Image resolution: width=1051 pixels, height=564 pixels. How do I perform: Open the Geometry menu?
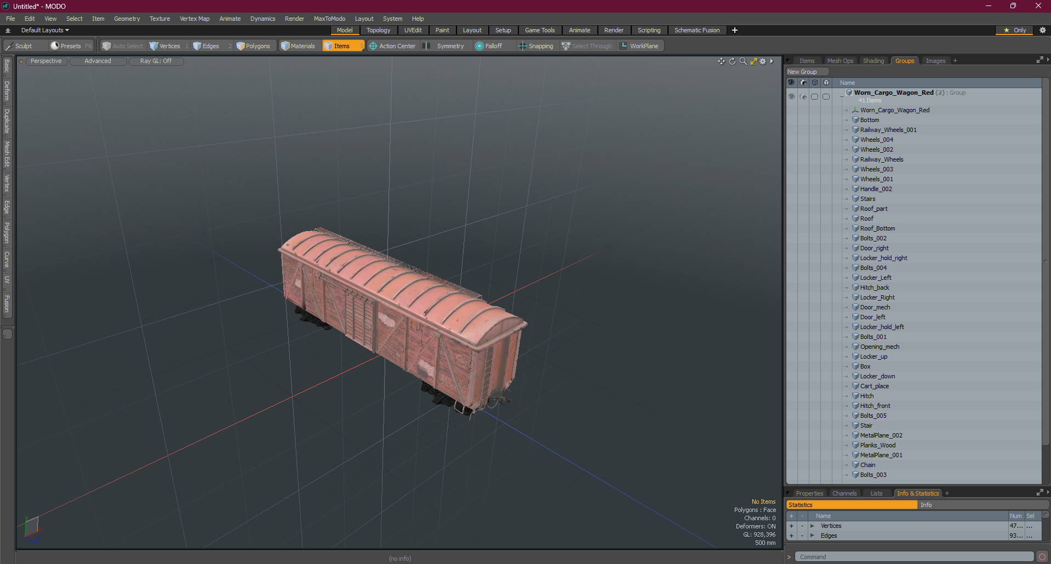pos(127,19)
